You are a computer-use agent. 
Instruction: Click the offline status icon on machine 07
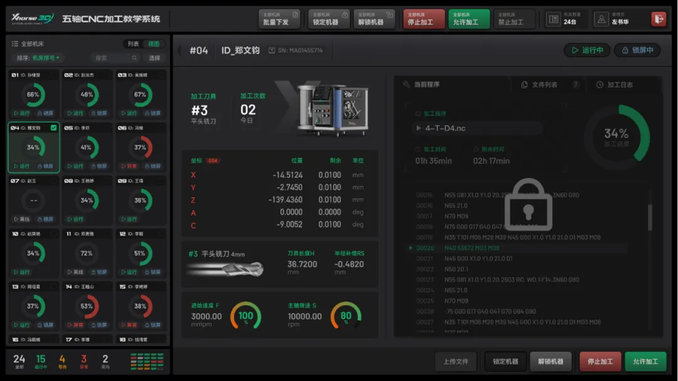(x=16, y=219)
